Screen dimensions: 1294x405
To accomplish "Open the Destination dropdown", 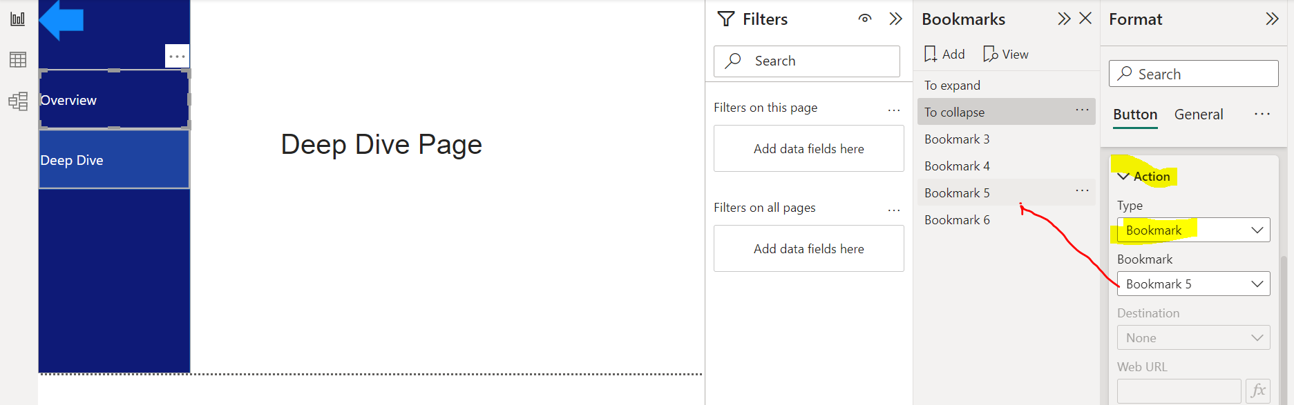I will [x=1193, y=337].
